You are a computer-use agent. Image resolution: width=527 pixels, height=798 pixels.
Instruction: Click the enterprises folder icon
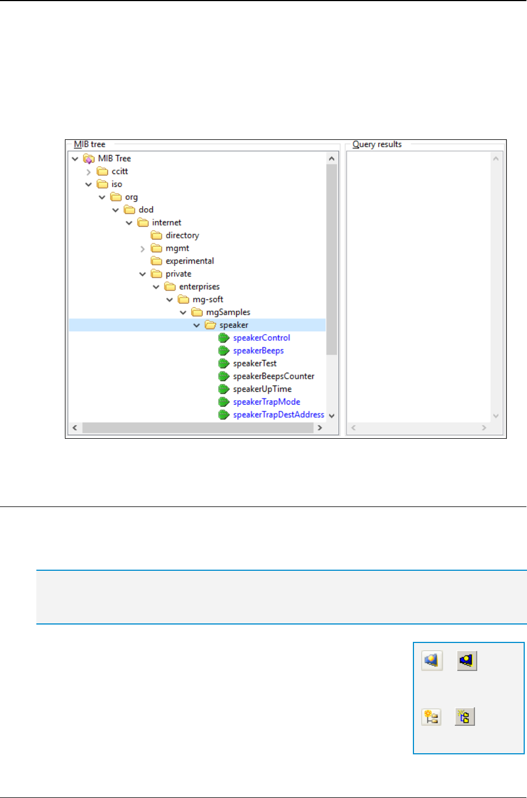(x=170, y=287)
